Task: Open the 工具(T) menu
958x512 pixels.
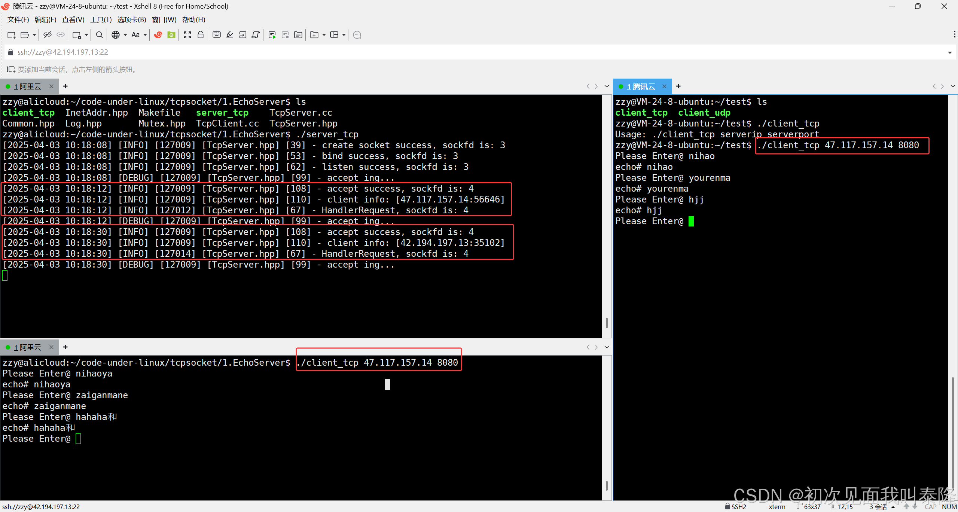Action: point(101,19)
